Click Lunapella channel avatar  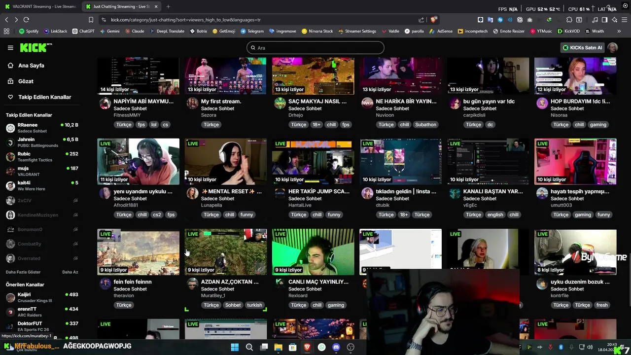click(x=192, y=193)
